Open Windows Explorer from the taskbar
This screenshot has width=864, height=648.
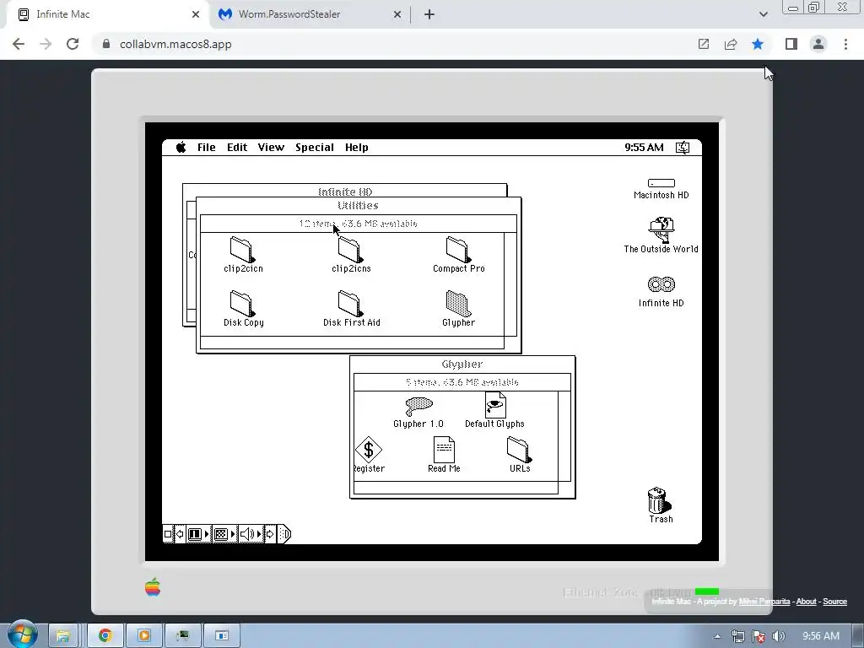(x=62, y=636)
